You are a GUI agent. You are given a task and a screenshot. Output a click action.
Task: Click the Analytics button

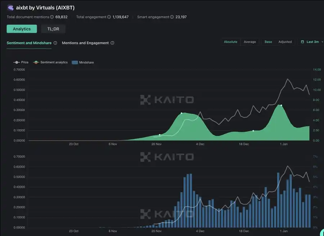[x=22, y=29]
